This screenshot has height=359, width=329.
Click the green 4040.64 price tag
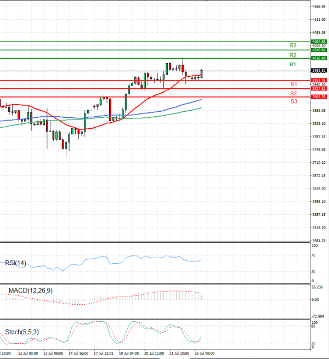[319, 50]
